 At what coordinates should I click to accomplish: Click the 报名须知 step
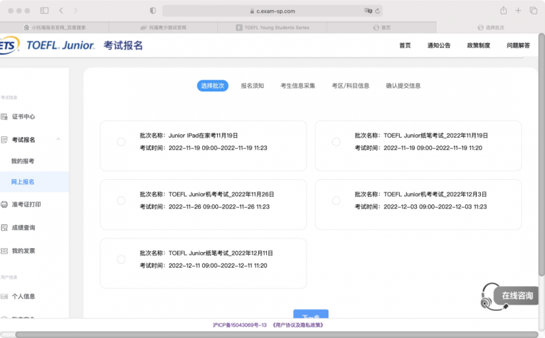click(252, 86)
